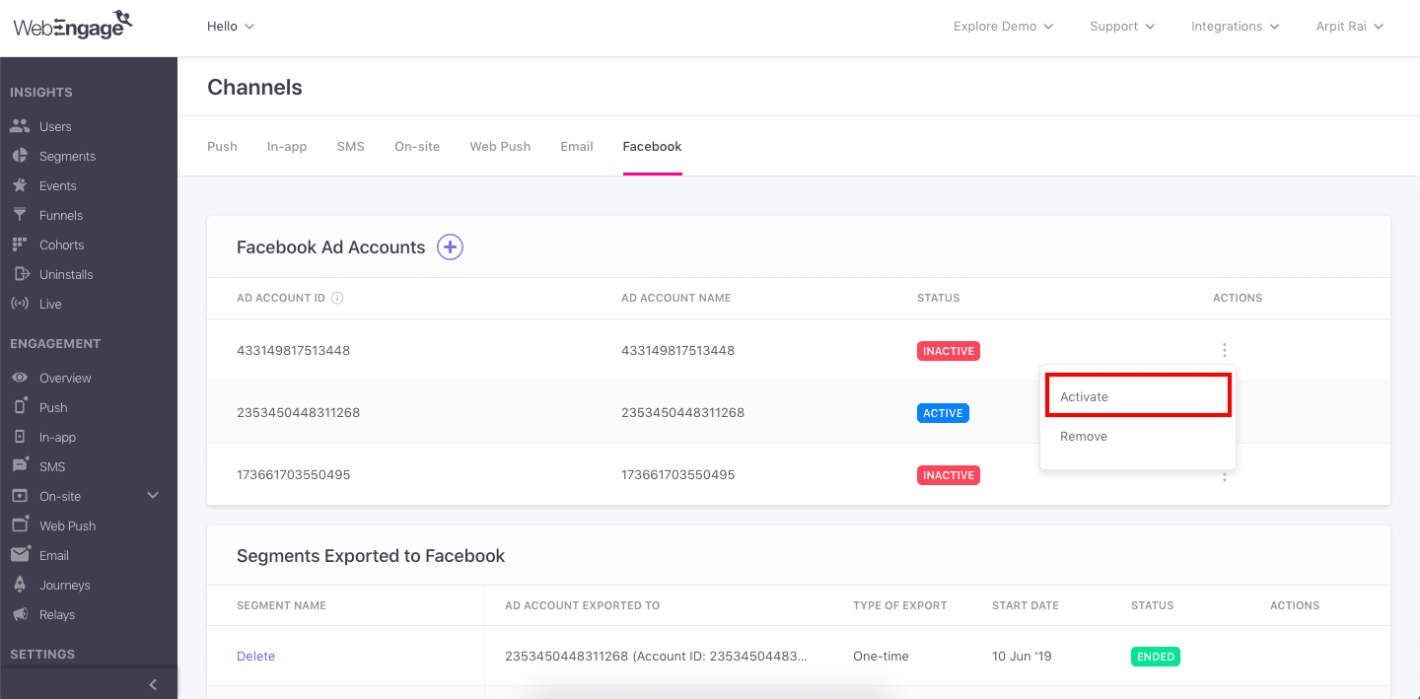Expand the On-site submenu in the sidebar
1420x699 pixels.
tap(153, 496)
